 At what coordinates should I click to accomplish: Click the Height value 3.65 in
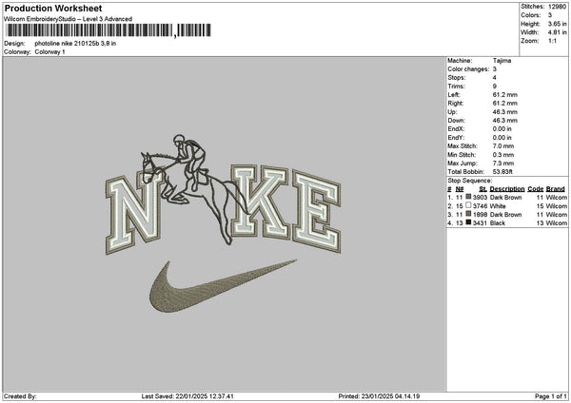[557, 24]
